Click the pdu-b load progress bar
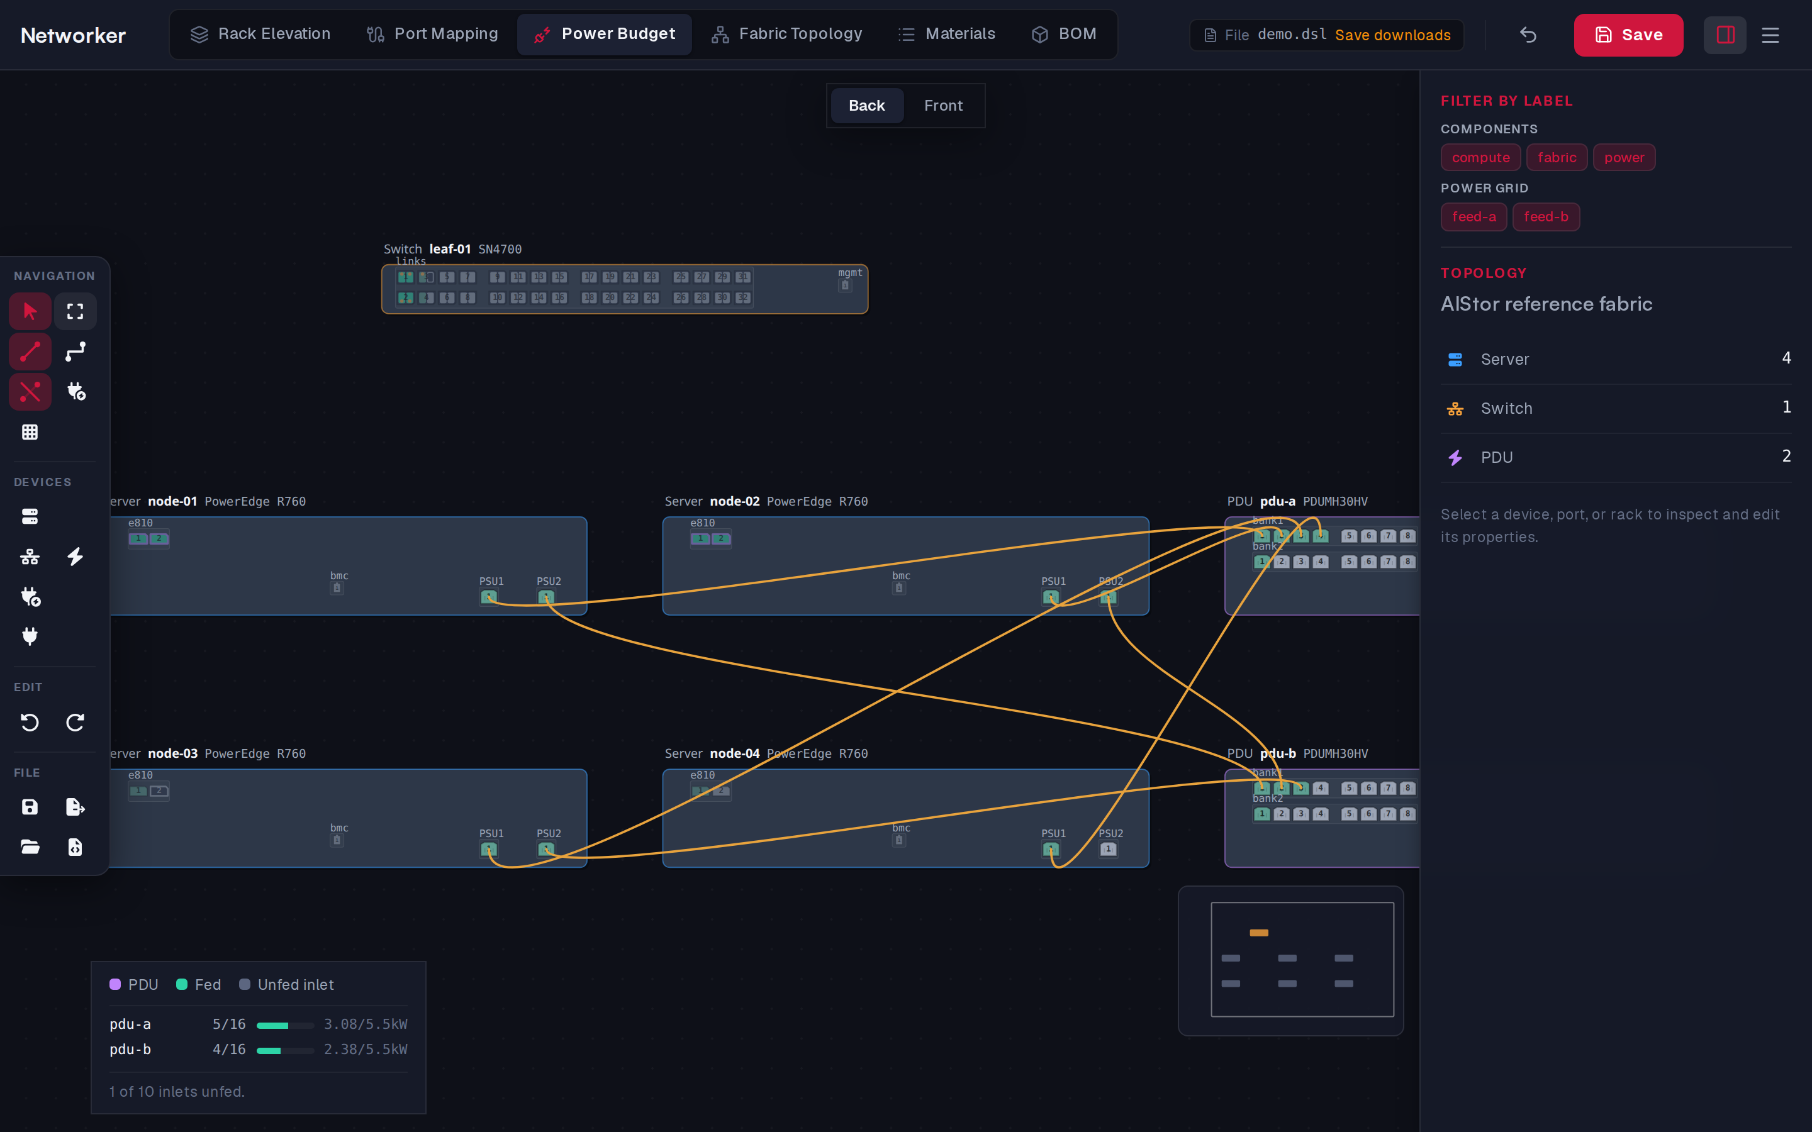The width and height of the screenshot is (1812, 1132). pyautogui.click(x=285, y=1050)
